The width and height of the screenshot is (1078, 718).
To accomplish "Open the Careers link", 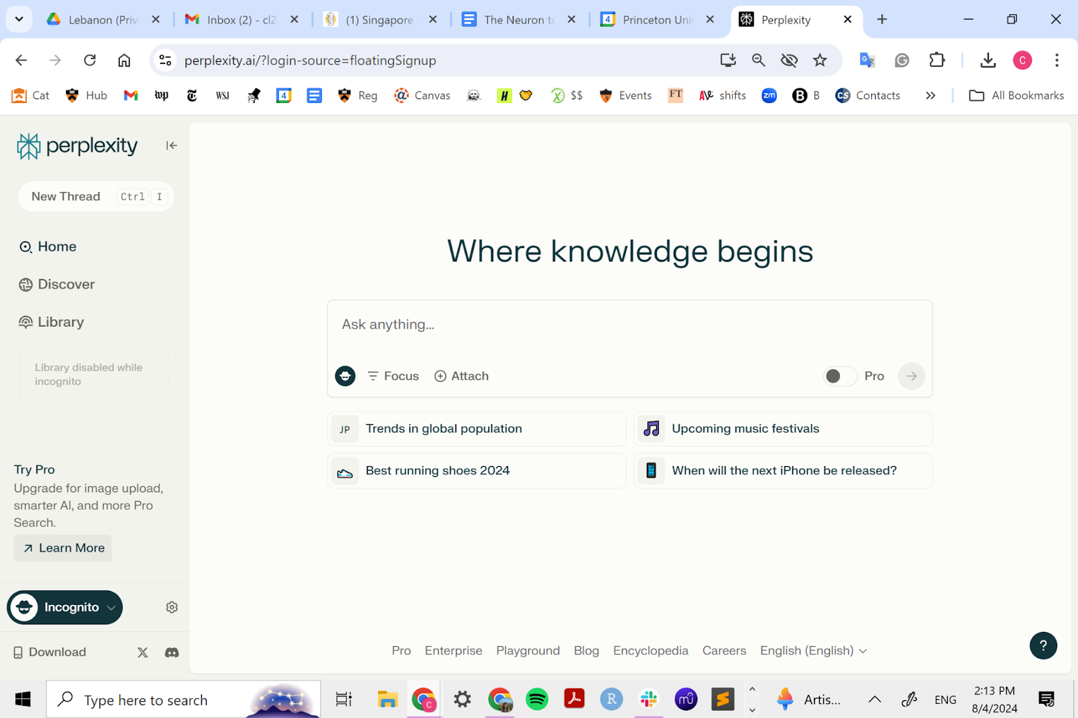I will pos(724,651).
